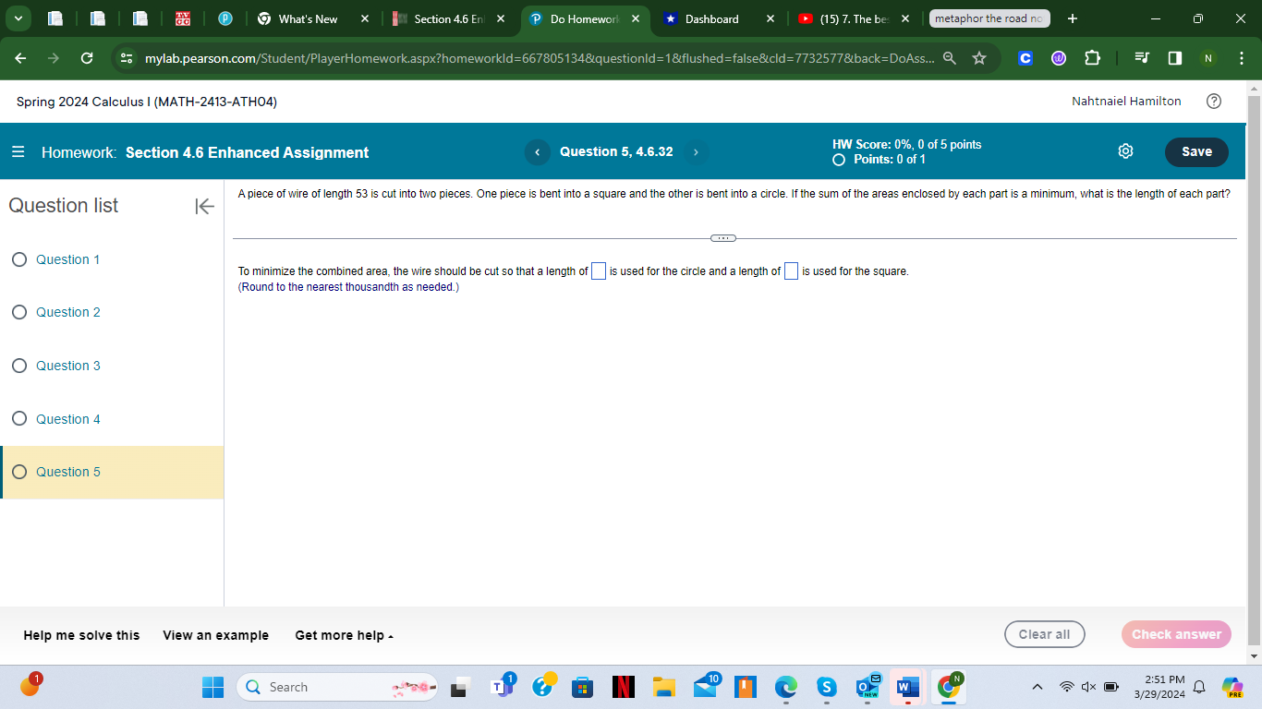The height and width of the screenshot is (709, 1262).
Task: Expand the problem pane via ellipsis handle
Action: (723, 237)
